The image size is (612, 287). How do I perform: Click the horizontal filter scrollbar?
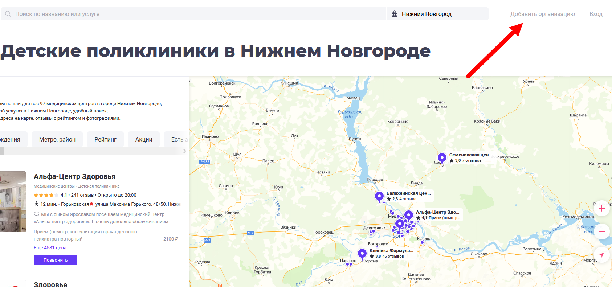click(94, 151)
